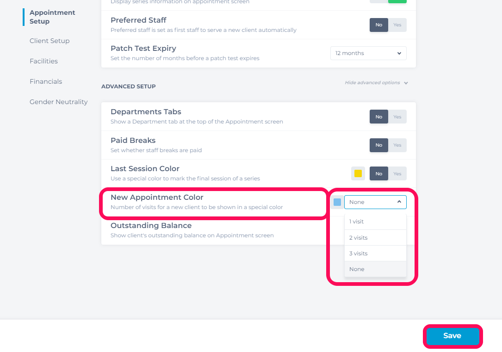The height and width of the screenshot is (352, 502).
Task: Click Hide advanced options link
Action: pyautogui.click(x=372, y=82)
